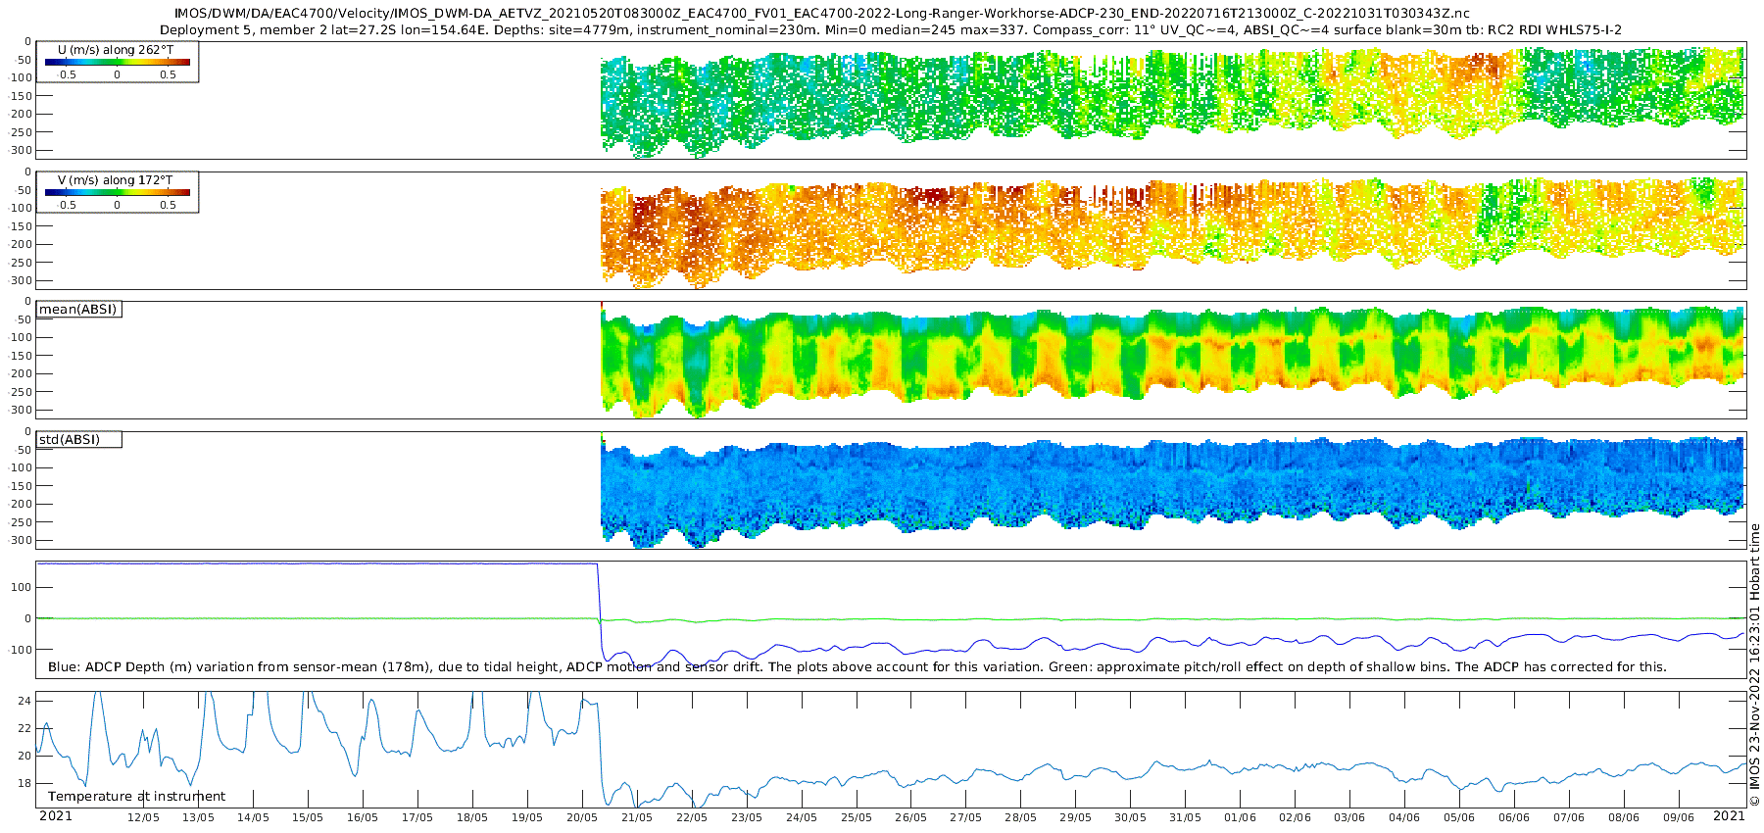Image resolution: width=1764 pixels, height=833 pixels.
Task: Click the 09/06 date tick label
Action: pos(1680,817)
